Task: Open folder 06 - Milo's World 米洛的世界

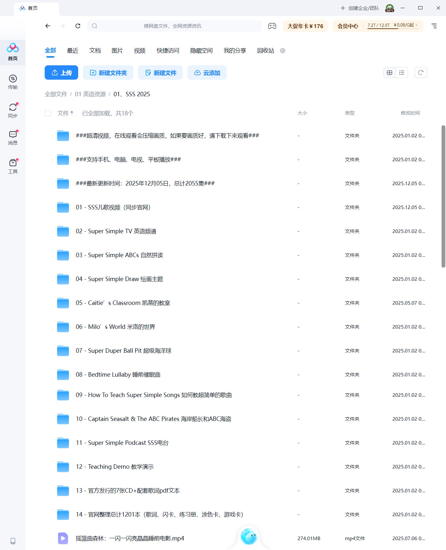Action: pyautogui.click(x=115, y=327)
